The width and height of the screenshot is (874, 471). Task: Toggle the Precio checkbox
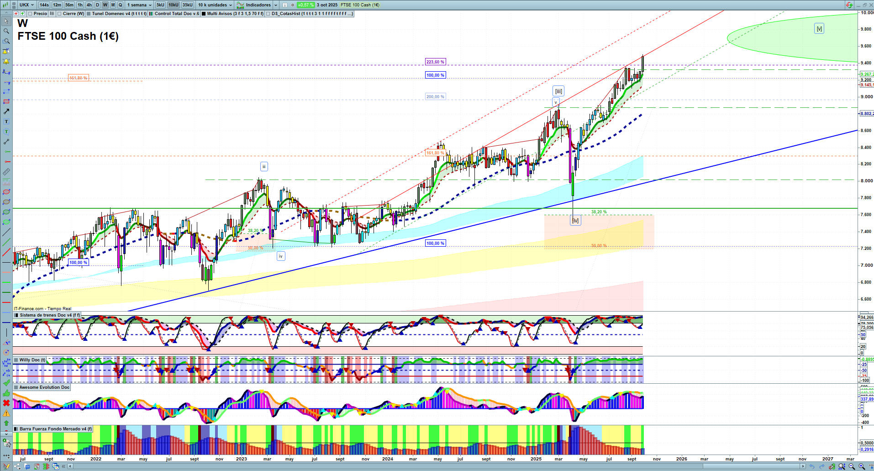point(30,14)
